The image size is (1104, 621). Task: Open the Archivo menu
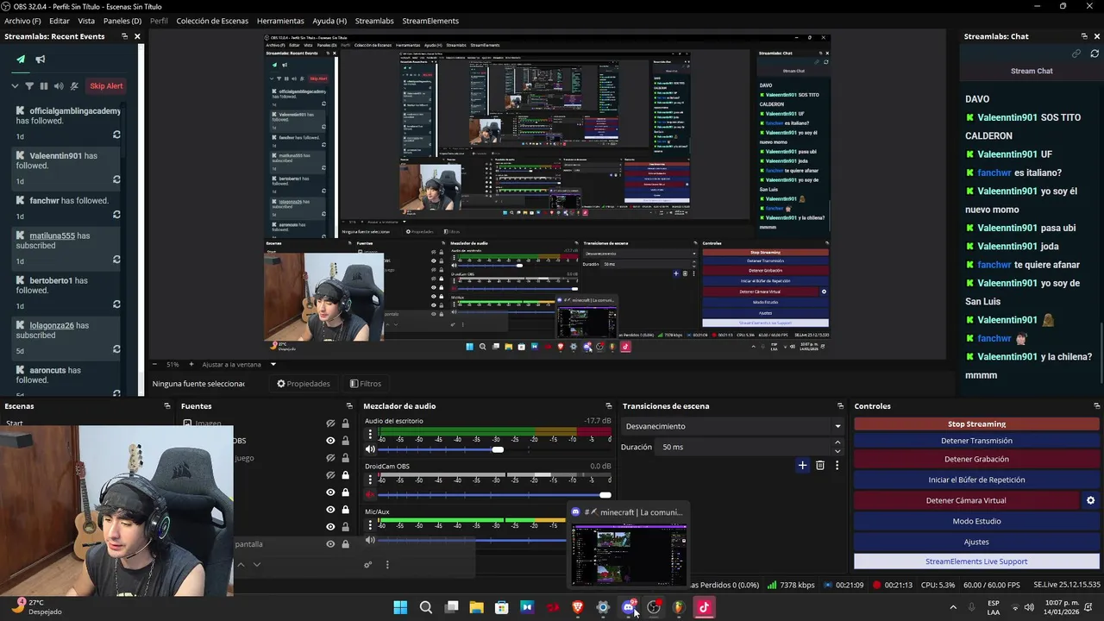point(22,21)
